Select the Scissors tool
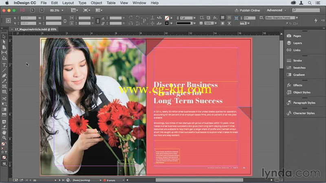Screen dimensions: 326x183 pyautogui.click(x=4, y=98)
